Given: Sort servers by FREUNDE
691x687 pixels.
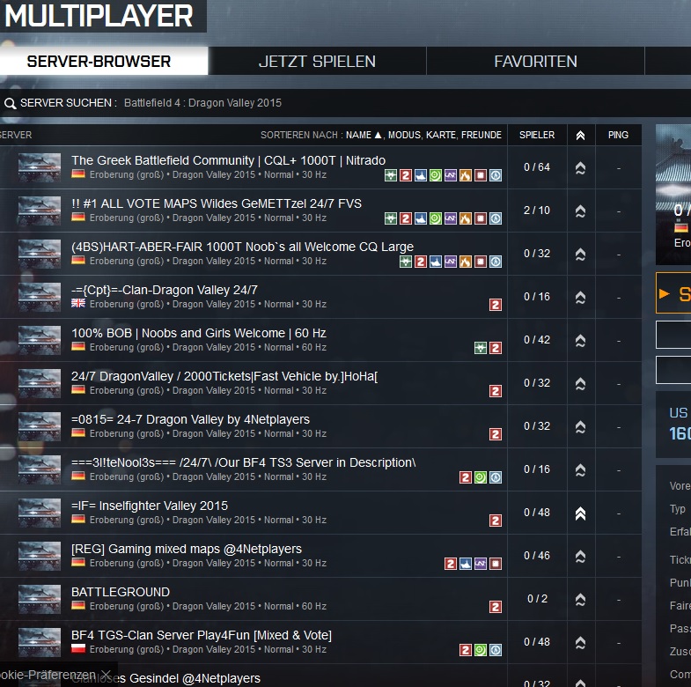Looking at the screenshot, I should point(481,135).
